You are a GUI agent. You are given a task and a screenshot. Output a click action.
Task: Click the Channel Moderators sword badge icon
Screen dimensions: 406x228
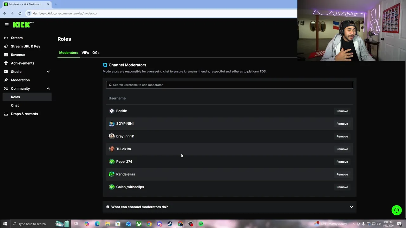click(105, 65)
